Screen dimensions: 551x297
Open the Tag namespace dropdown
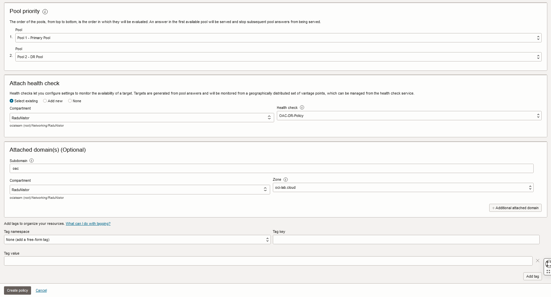tap(137, 240)
